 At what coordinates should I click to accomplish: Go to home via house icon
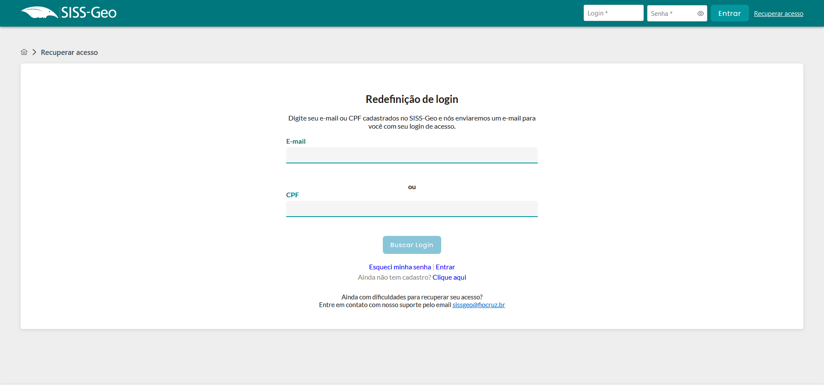click(24, 52)
